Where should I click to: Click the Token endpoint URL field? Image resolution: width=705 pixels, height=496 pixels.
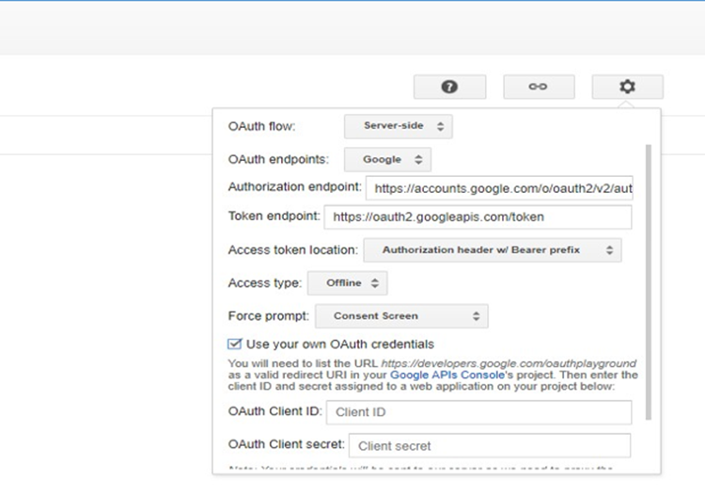478,217
